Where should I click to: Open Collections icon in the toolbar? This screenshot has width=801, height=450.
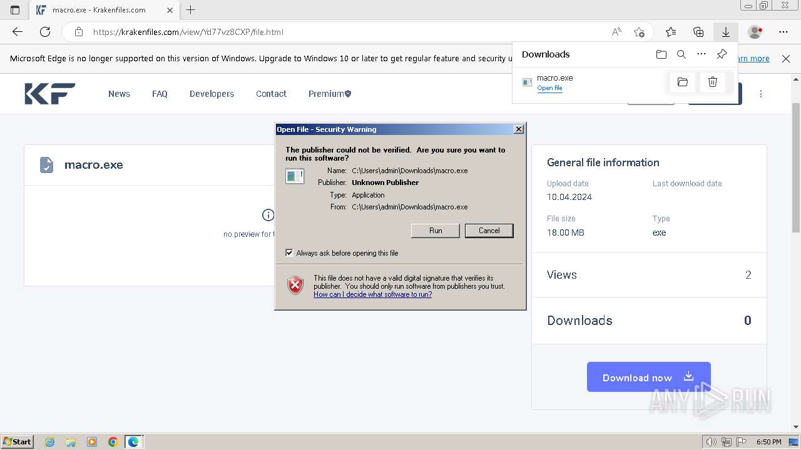(x=698, y=32)
